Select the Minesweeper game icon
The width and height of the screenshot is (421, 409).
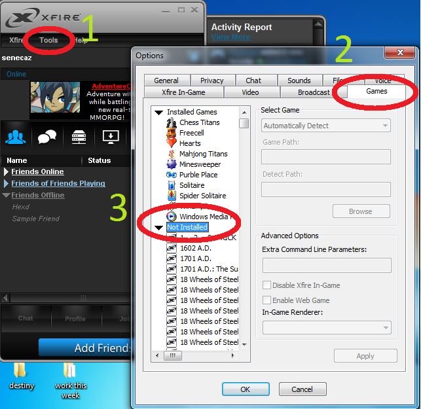click(x=172, y=164)
